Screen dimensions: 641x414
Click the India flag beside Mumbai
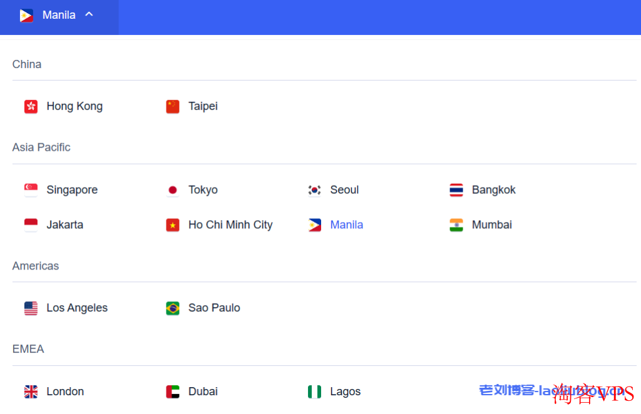pyautogui.click(x=456, y=225)
